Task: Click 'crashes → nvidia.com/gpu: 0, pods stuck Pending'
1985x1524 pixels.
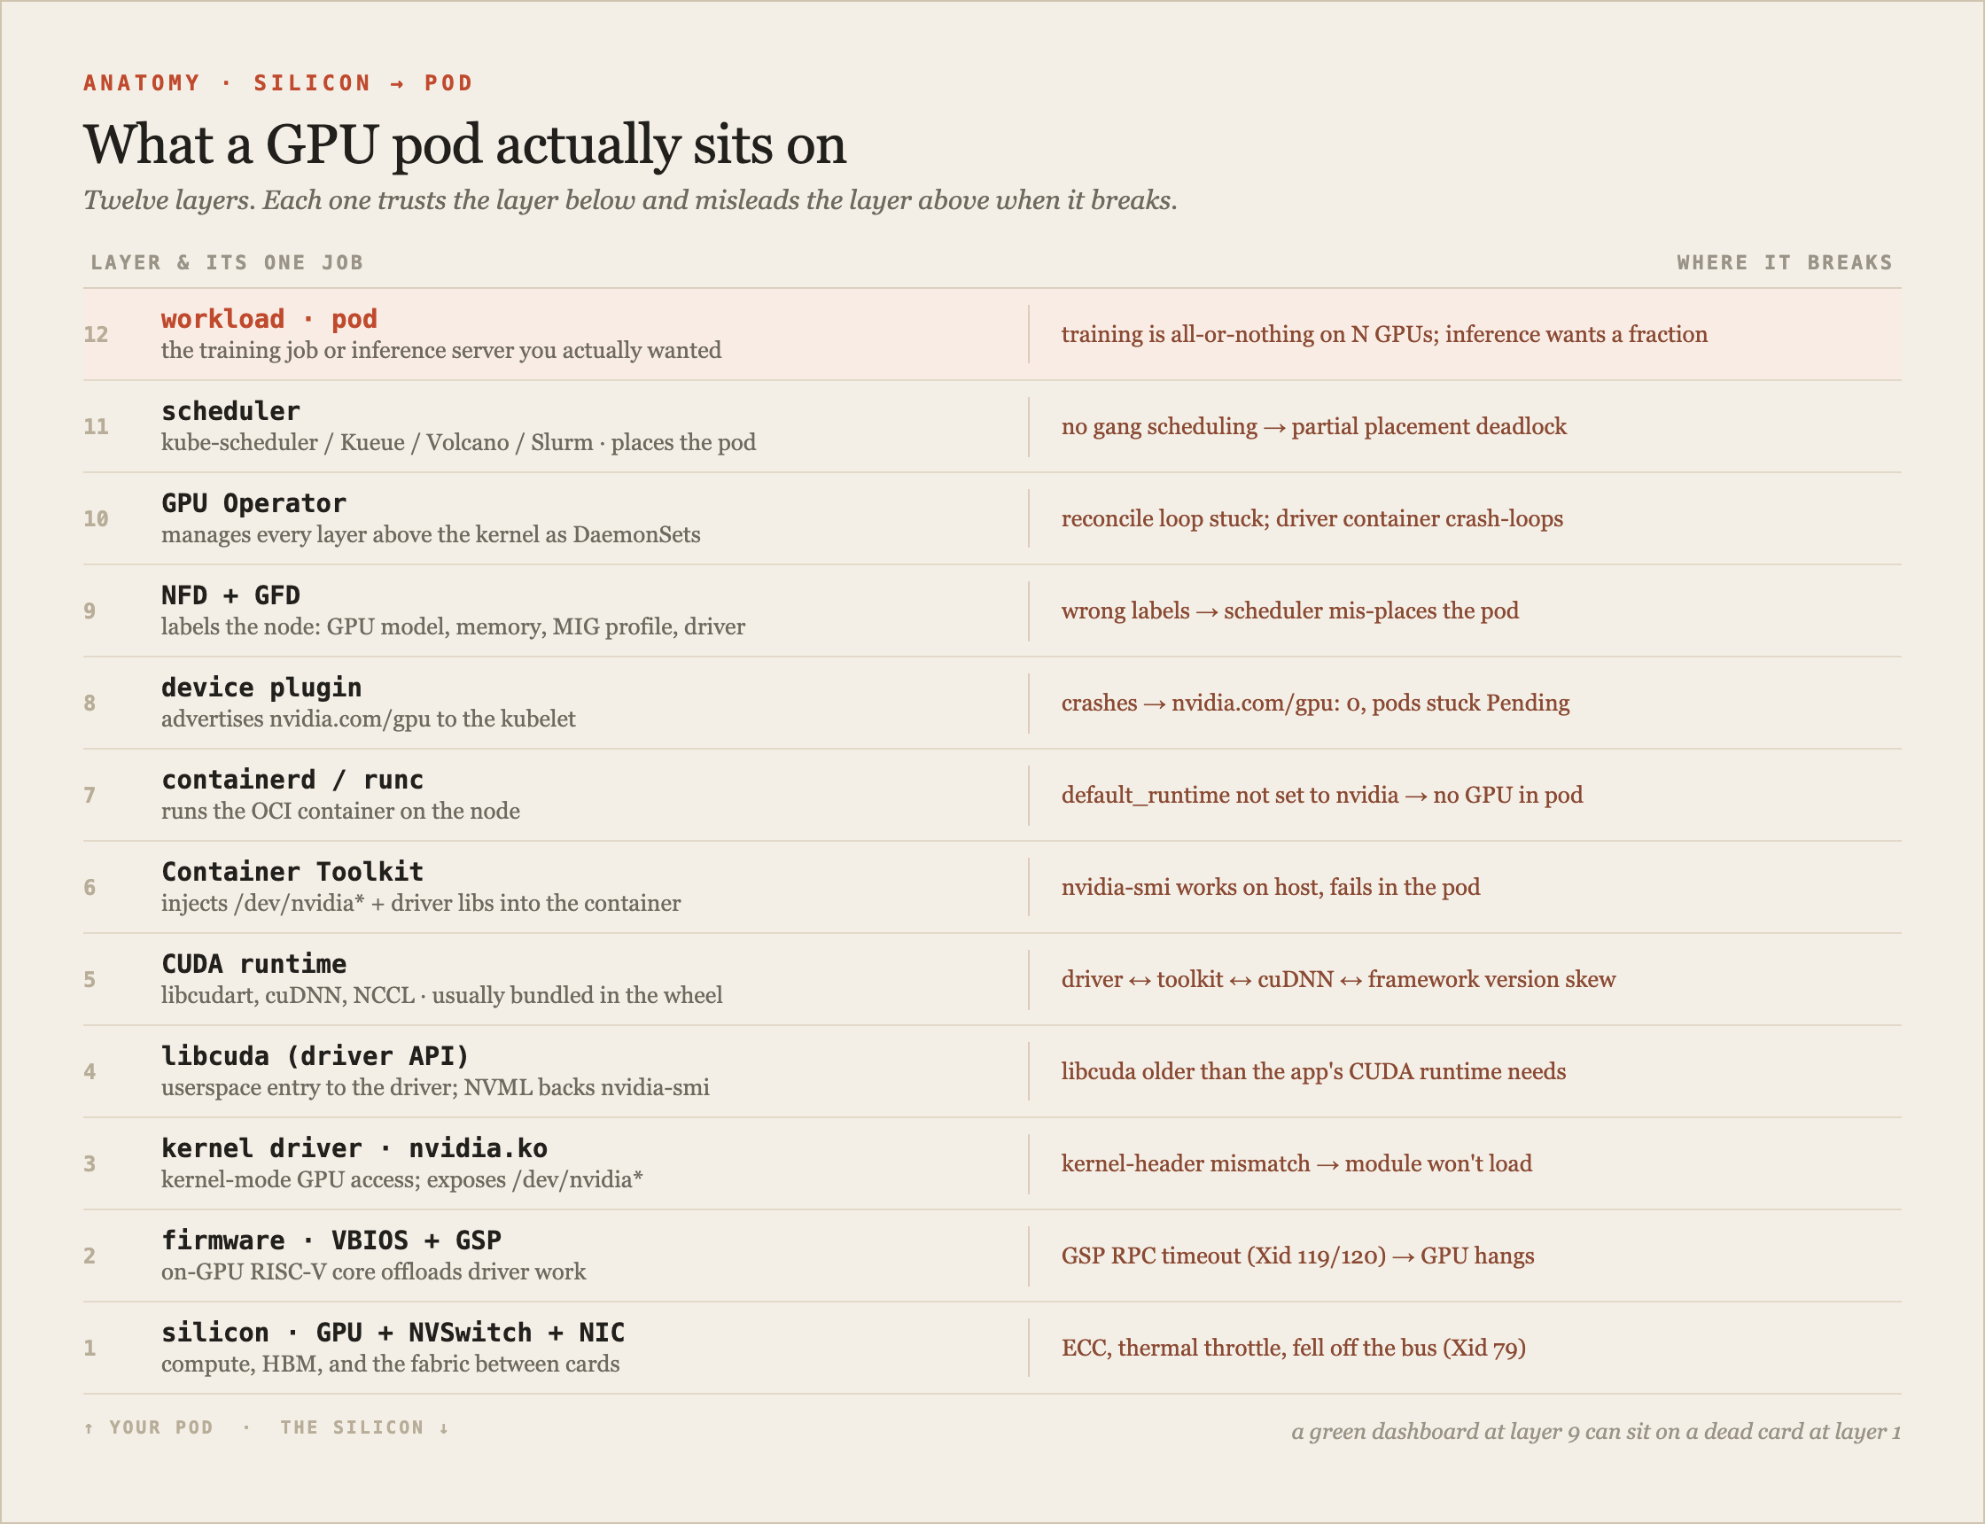Action: click(x=1315, y=703)
